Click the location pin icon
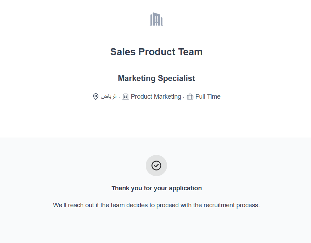The height and width of the screenshot is (243, 311). 95,97
